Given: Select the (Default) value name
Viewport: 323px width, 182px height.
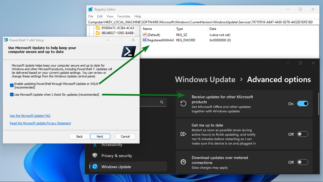Looking at the screenshot, I should tap(154, 35).
